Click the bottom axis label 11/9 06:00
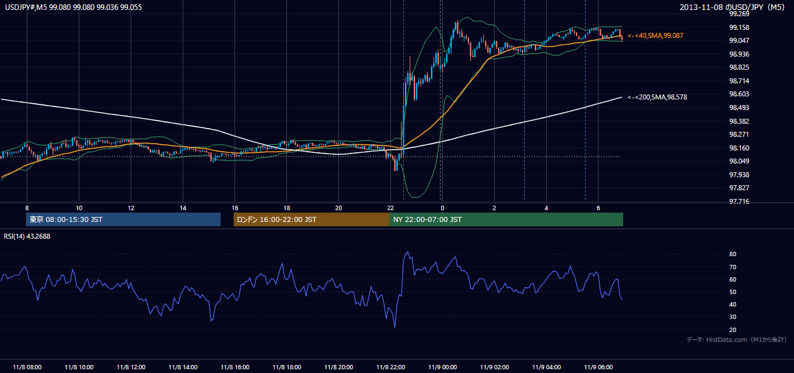Viewport: 794px width, 373px height. click(598, 367)
